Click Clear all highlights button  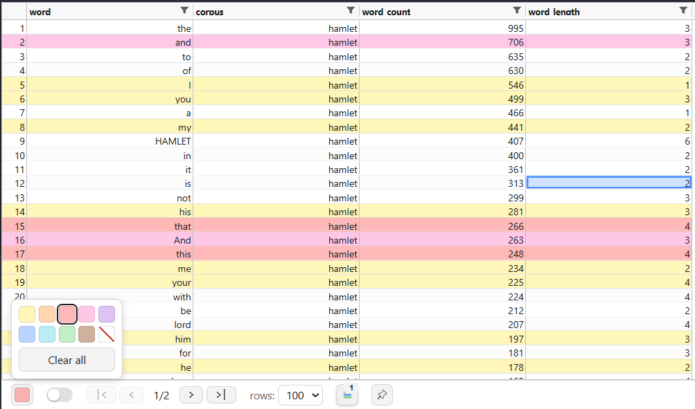pos(67,360)
